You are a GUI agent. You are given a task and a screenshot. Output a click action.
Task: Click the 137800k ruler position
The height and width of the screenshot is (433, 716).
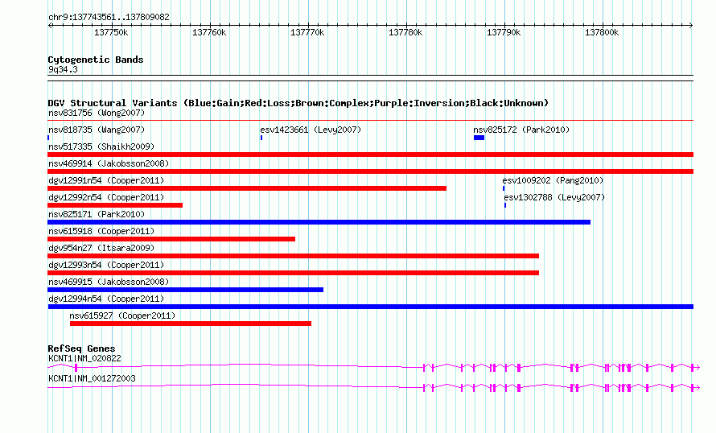602,32
